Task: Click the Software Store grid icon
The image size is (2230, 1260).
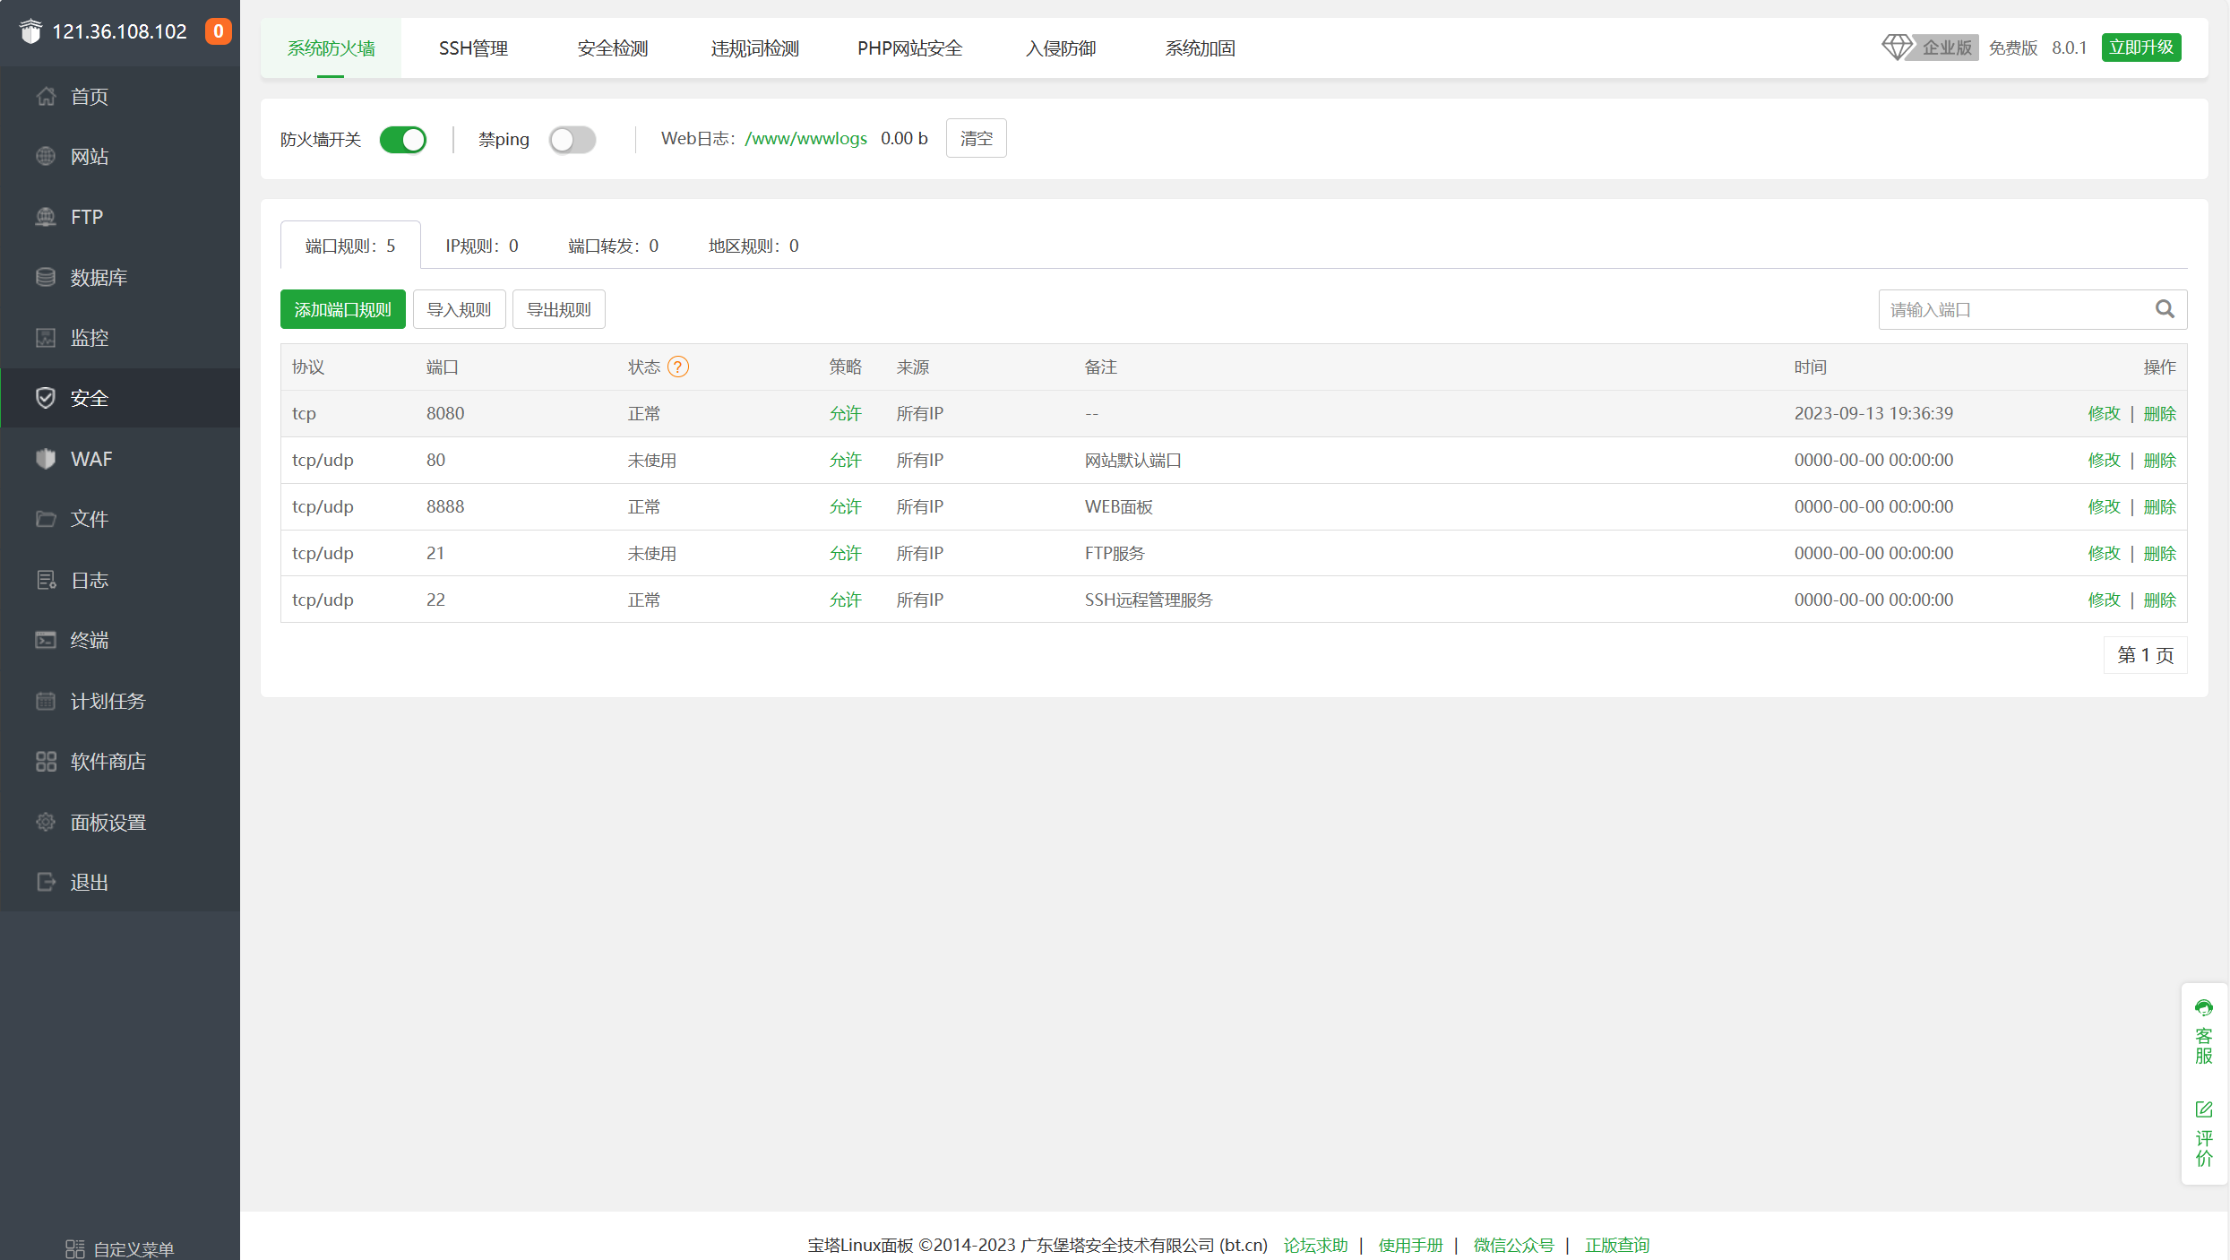Action: tap(46, 761)
